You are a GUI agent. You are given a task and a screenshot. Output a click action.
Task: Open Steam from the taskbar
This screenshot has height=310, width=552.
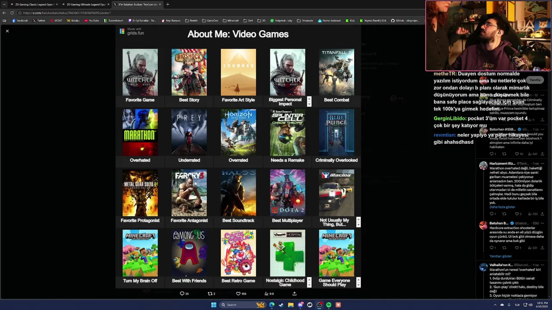pyautogui.click(x=281, y=305)
